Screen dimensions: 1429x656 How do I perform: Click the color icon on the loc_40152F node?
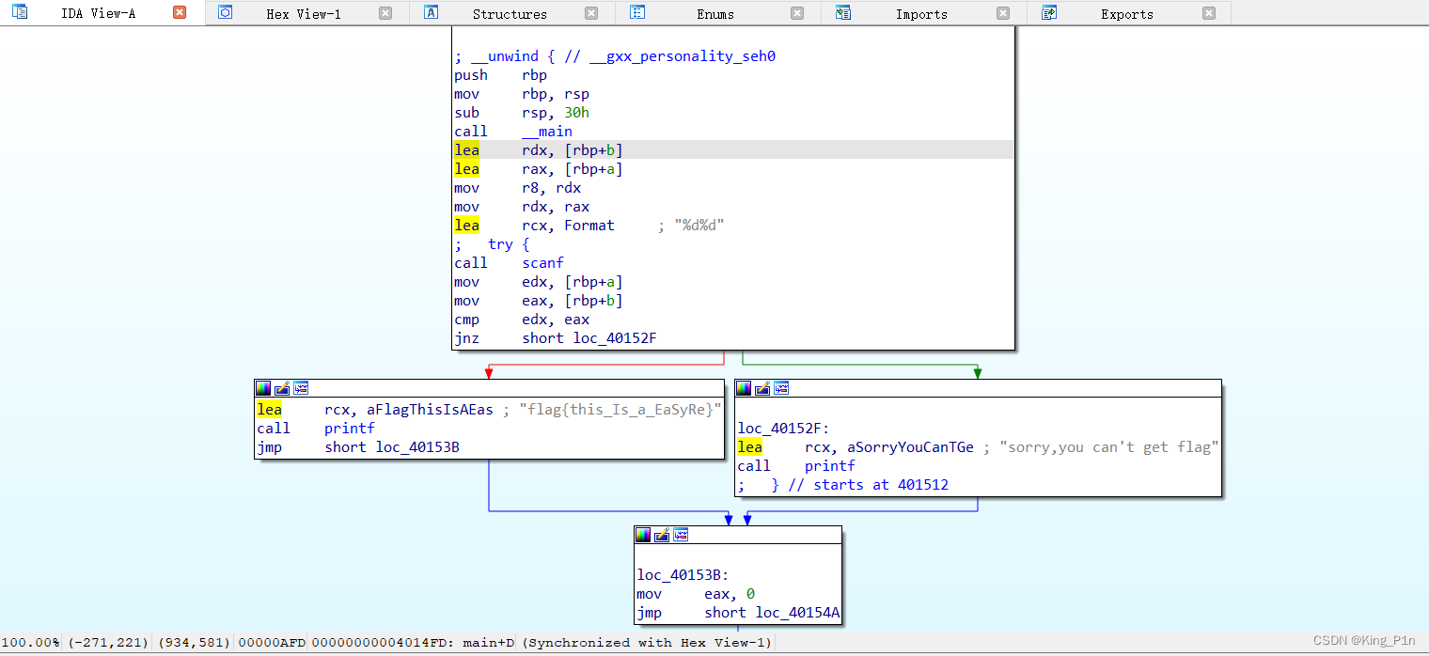coord(744,388)
